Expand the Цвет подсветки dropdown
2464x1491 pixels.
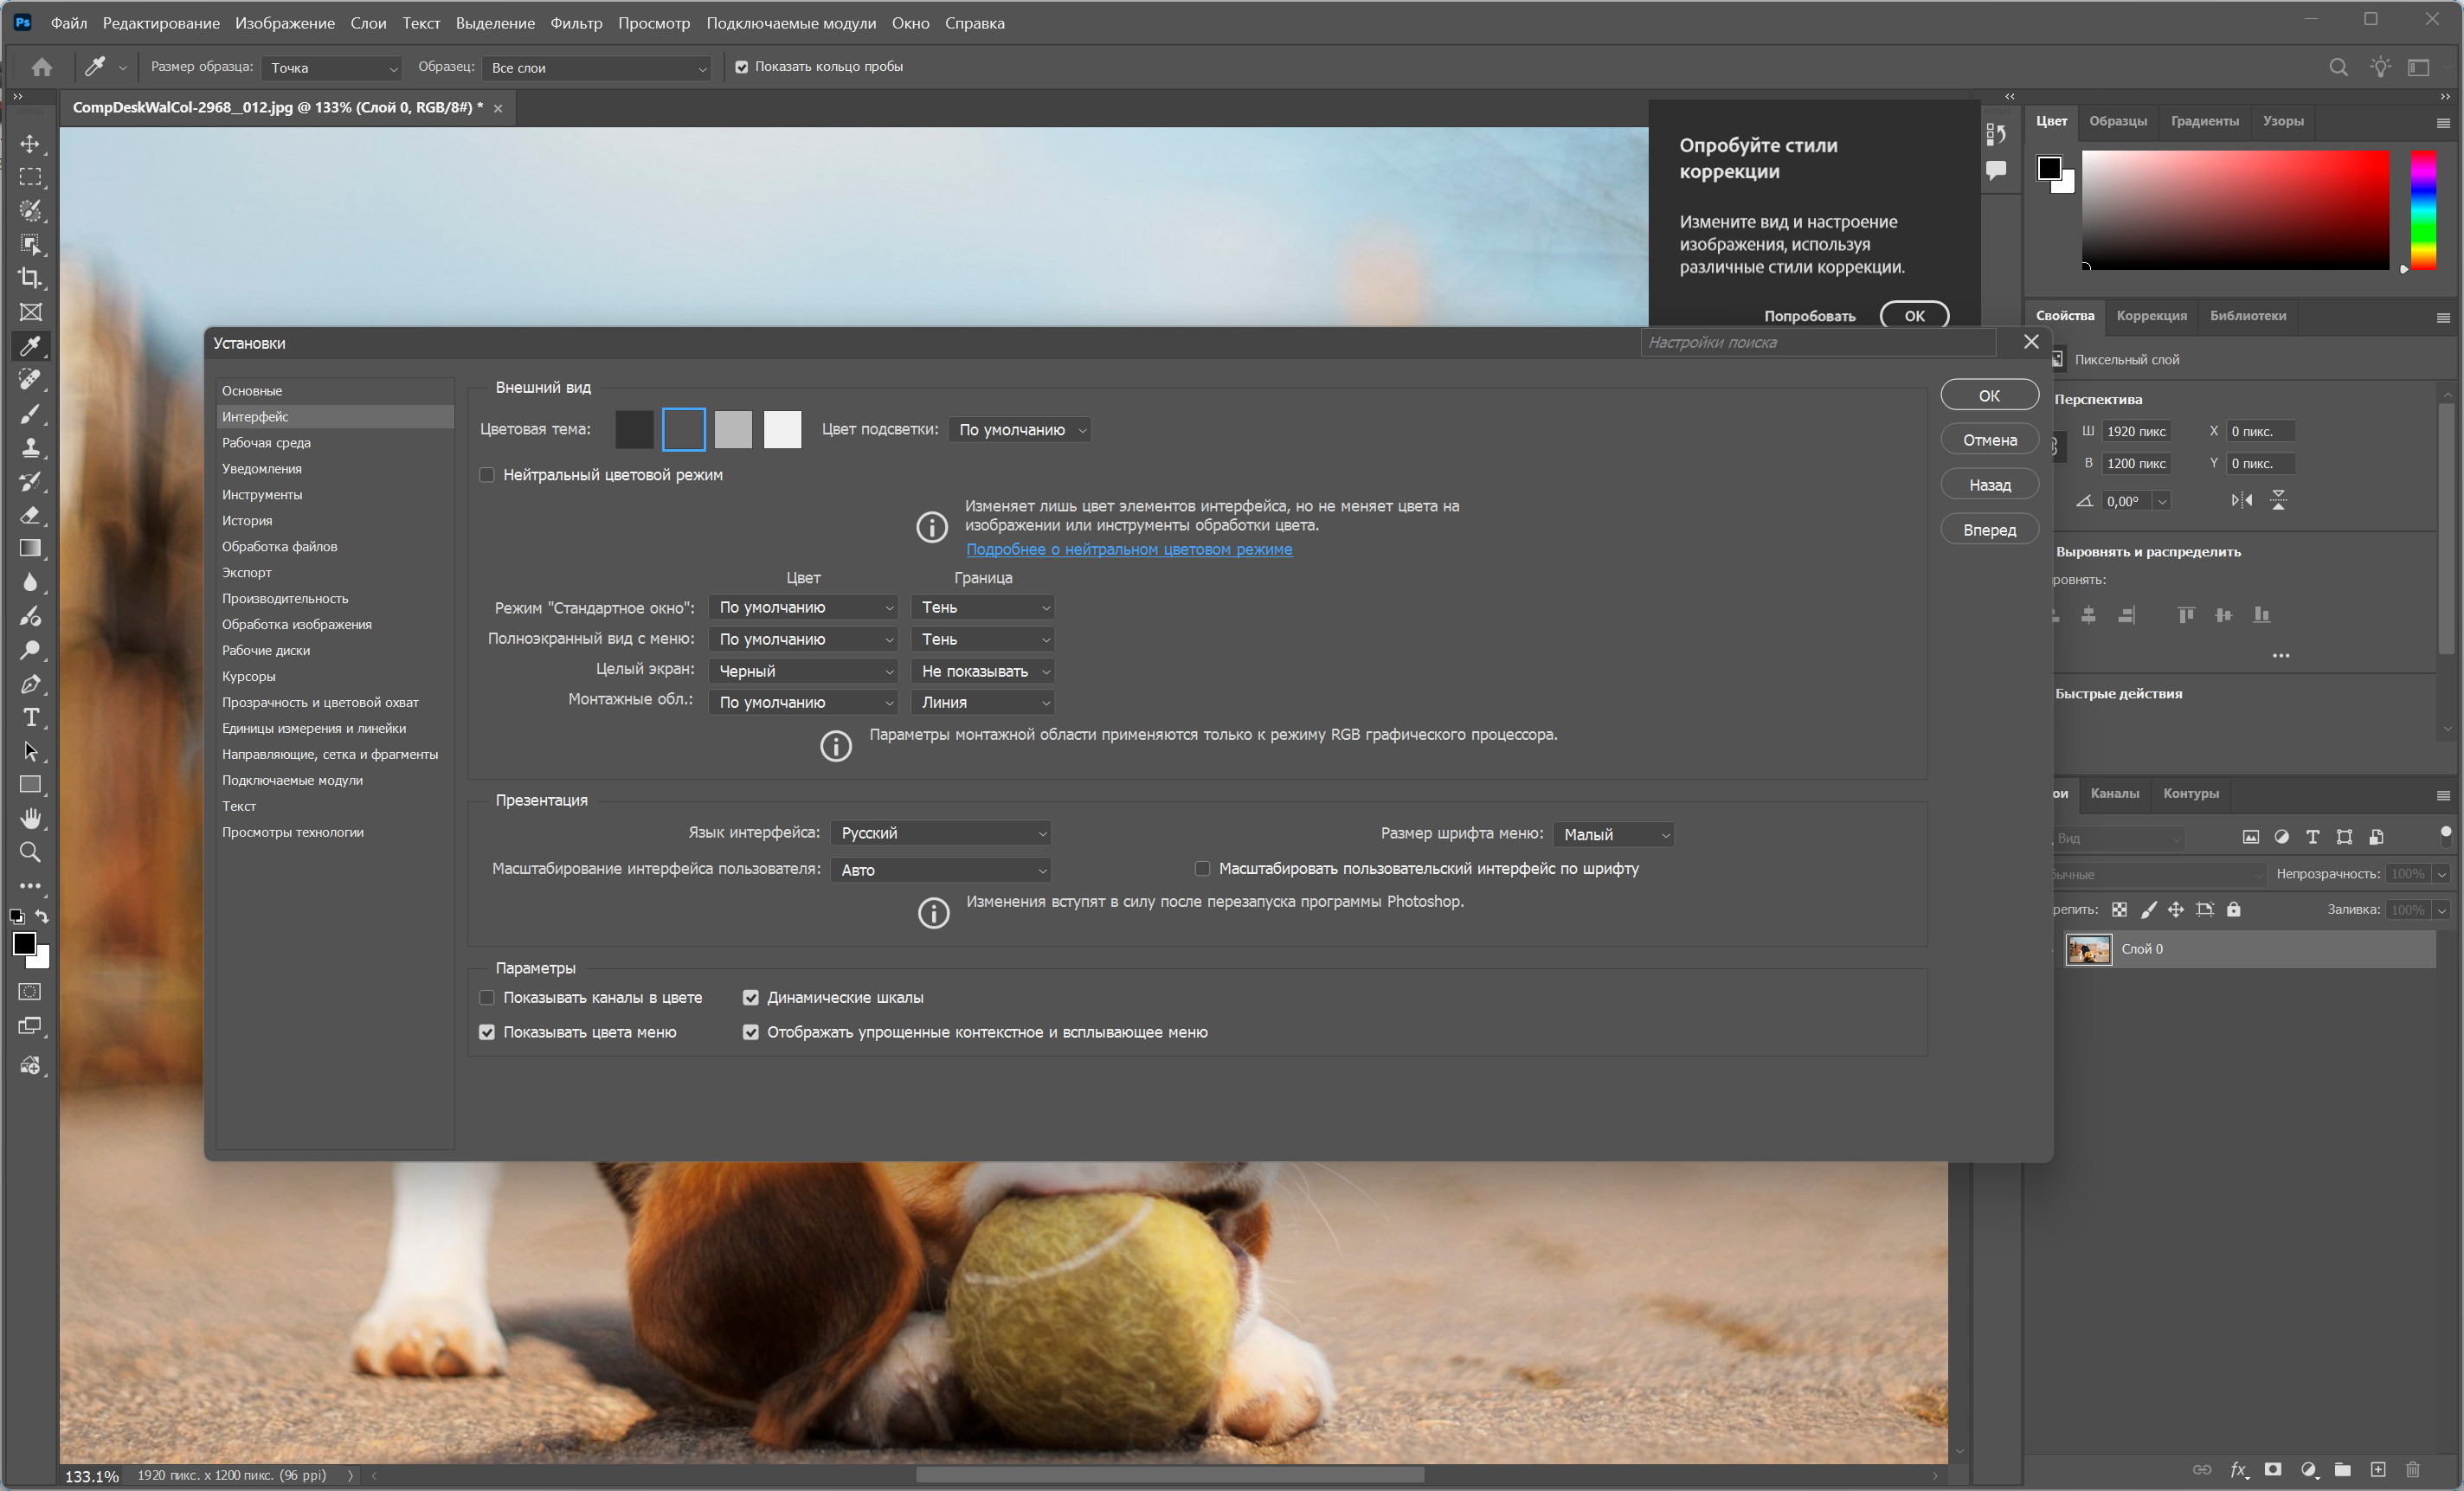[1019, 430]
